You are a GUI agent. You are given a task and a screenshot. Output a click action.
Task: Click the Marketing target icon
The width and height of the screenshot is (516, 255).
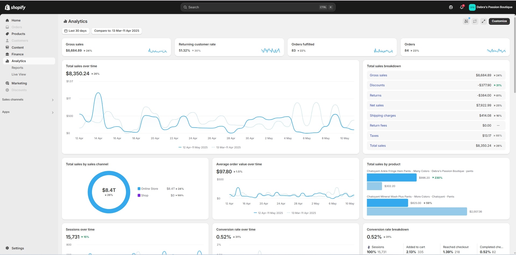pos(7,83)
